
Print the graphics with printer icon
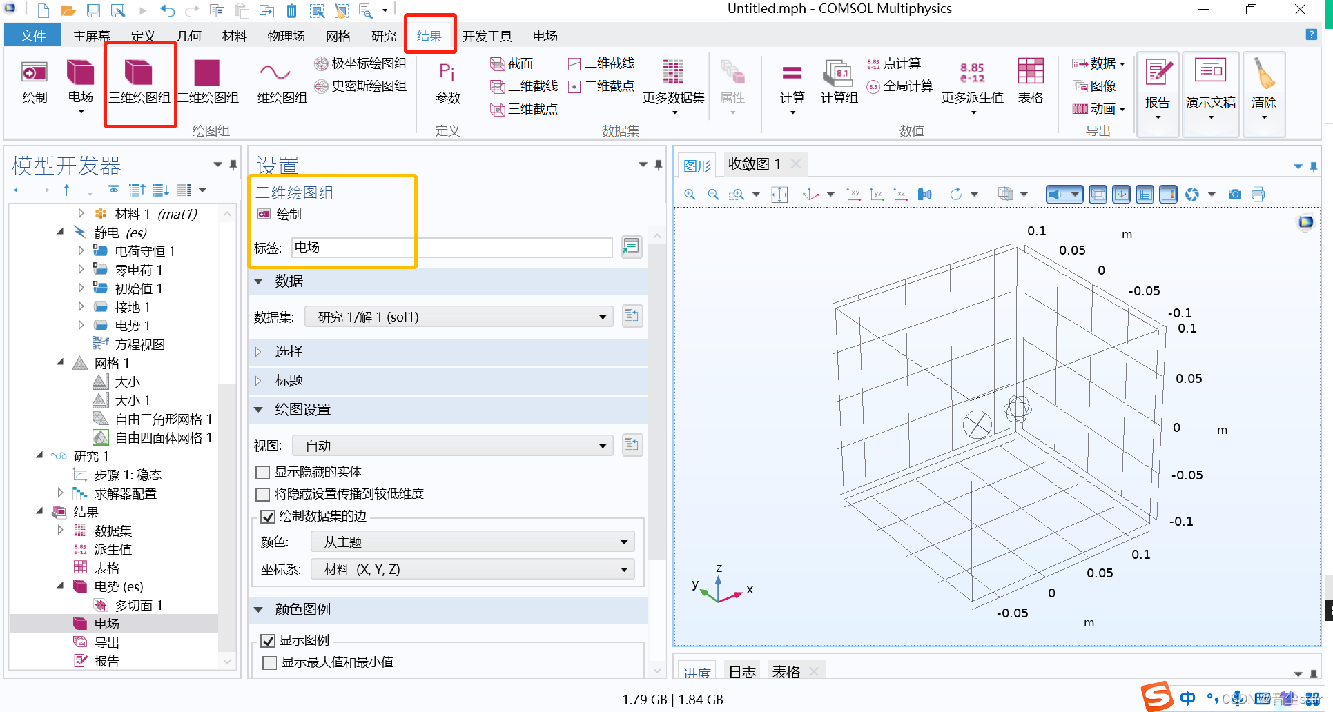click(x=1258, y=195)
